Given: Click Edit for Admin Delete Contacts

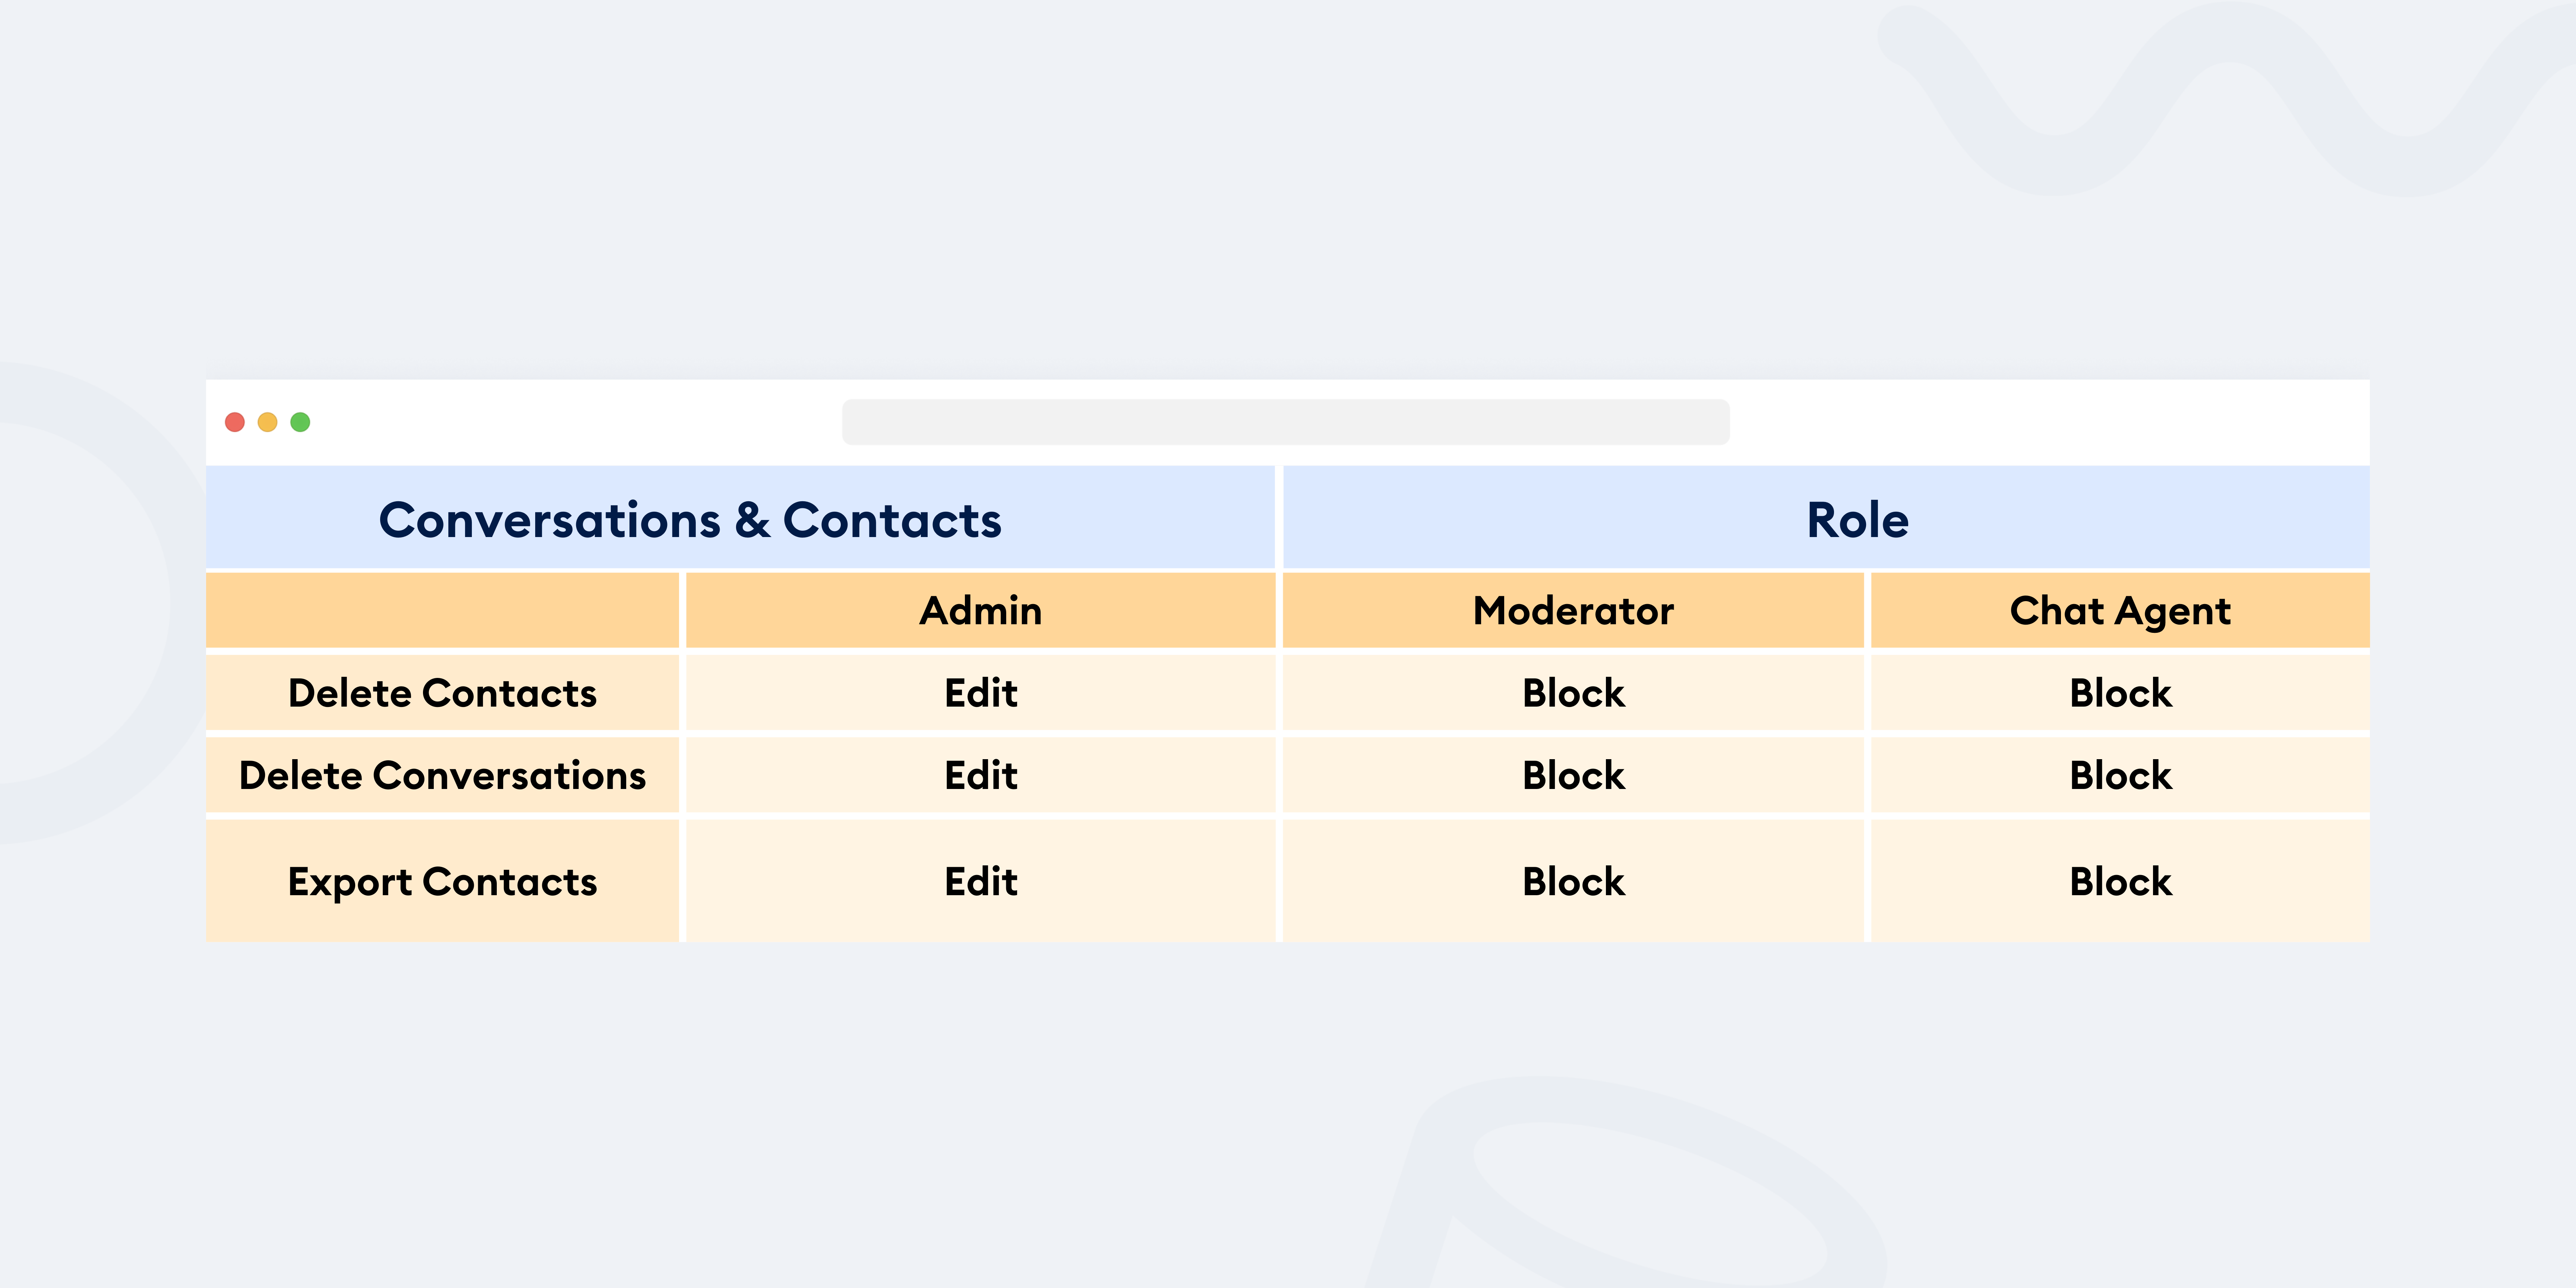Looking at the screenshot, I should pyautogui.click(x=981, y=693).
